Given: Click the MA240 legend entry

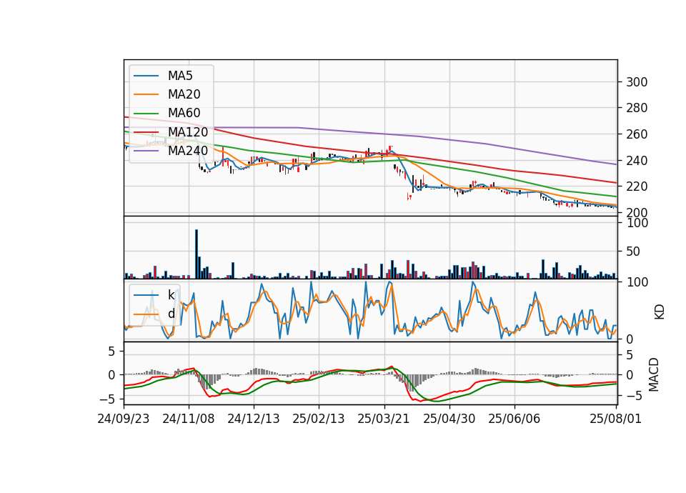Looking at the screenshot, I should coord(171,151).
